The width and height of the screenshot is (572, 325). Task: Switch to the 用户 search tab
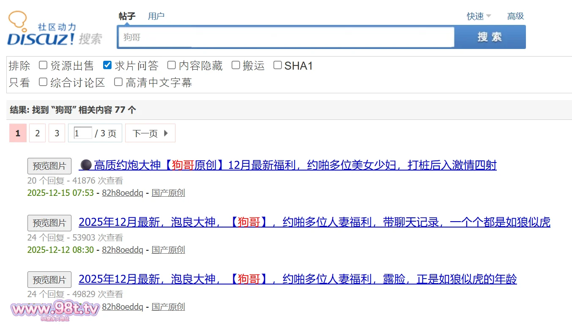click(156, 16)
